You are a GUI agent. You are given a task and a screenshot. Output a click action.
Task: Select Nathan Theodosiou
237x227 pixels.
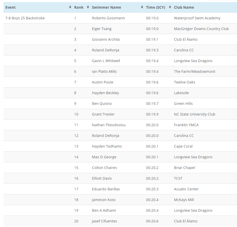coord(109,125)
